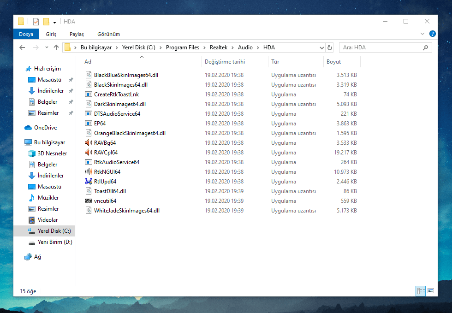This screenshot has height=313, width=452.
Task: Click the New folder quick access icon
Action: (46, 22)
